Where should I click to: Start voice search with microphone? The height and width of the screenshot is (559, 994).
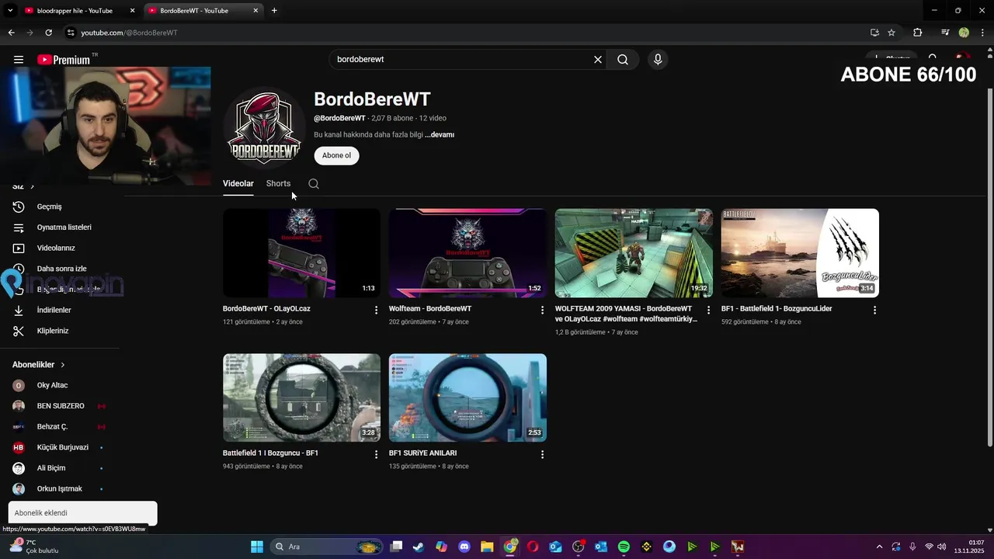pyautogui.click(x=658, y=60)
